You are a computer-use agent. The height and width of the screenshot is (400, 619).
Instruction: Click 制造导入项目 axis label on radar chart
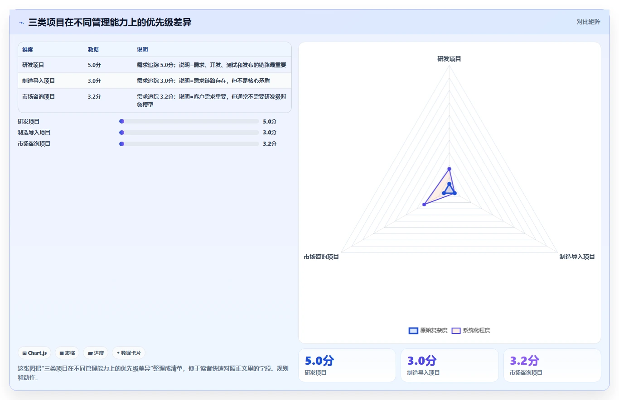(x=577, y=257)
